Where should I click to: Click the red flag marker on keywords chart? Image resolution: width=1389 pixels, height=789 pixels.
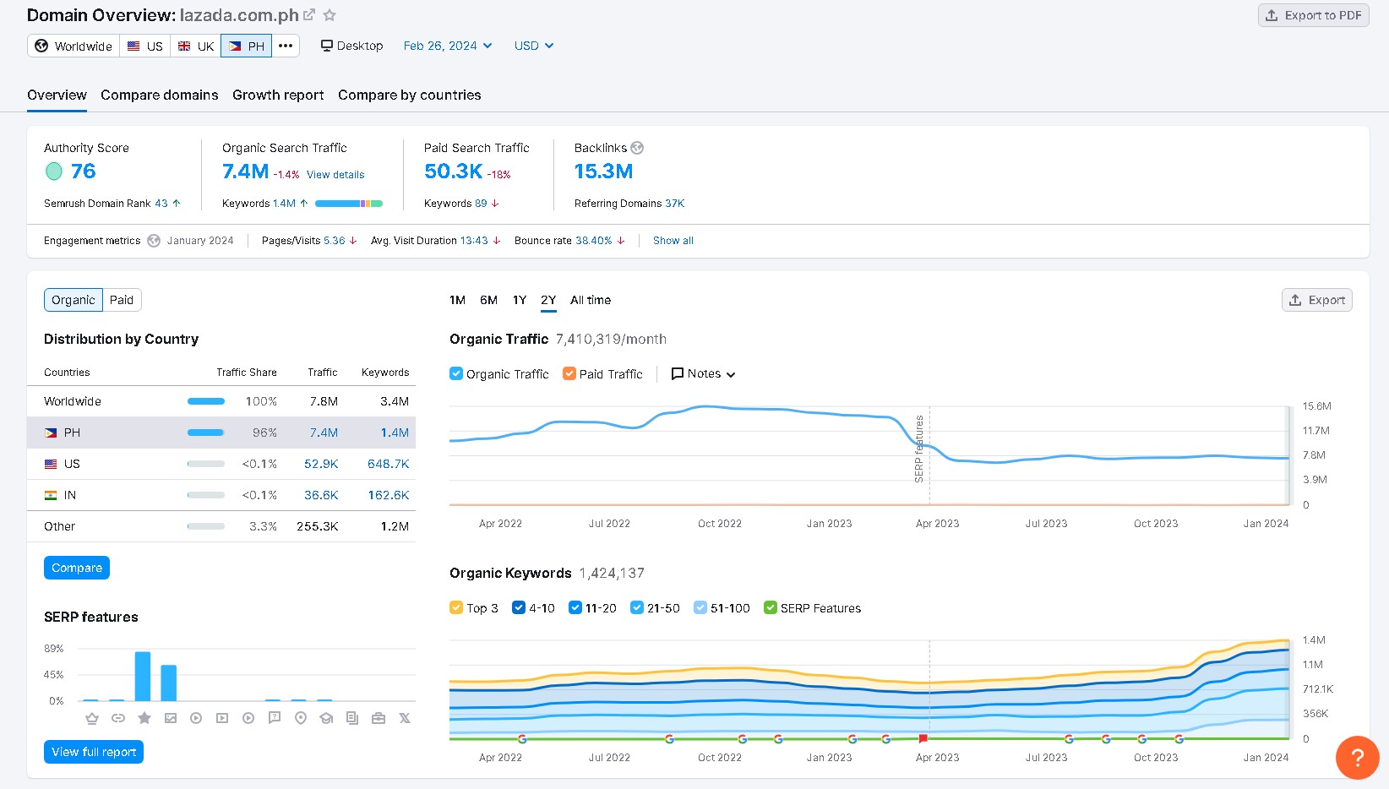tap(923, 738)
